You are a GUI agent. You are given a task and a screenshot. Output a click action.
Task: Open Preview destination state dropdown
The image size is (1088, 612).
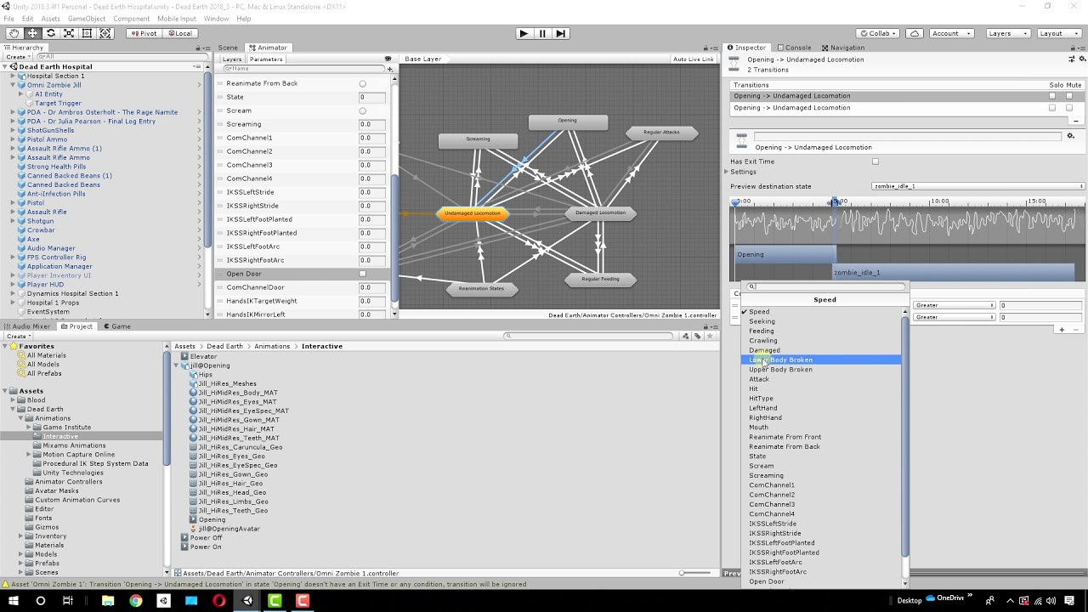pos(978,186)
